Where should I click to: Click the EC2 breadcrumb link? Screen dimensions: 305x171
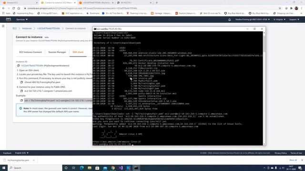[15, 28]
